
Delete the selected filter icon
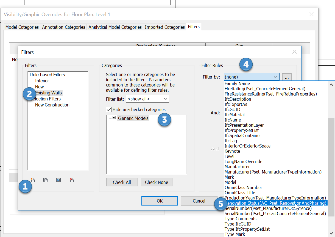pyautogui.click(x=71, y=180)
